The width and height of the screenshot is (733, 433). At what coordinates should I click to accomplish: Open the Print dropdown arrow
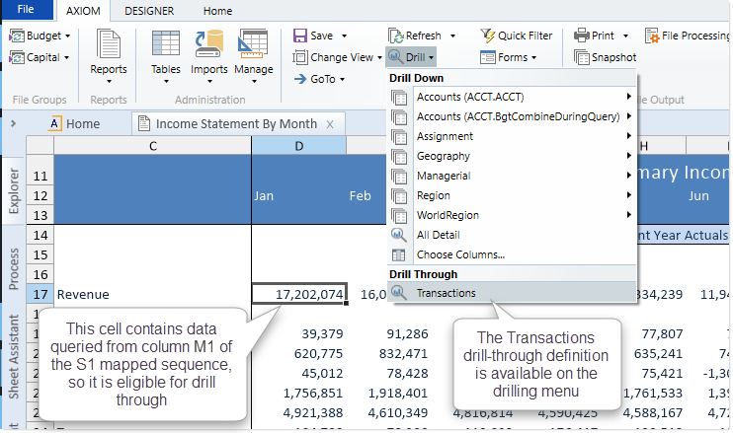(x=625, y=36)
